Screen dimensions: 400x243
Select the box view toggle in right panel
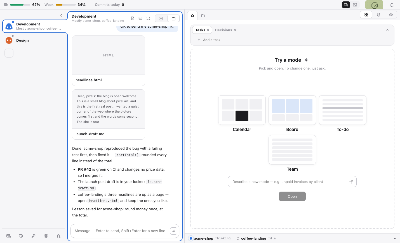(x=391, y=15)
